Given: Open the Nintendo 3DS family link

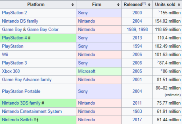Looking at the screenshot, I should [x=21, y=103].
